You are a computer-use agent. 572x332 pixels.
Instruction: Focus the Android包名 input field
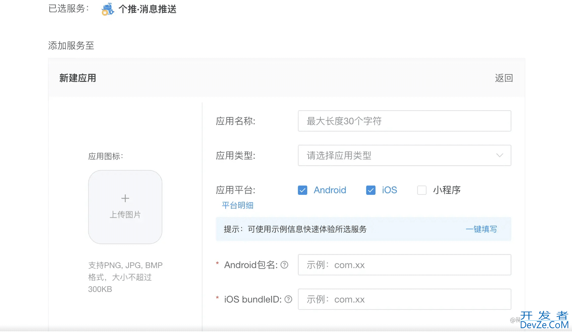coord(404,265)
